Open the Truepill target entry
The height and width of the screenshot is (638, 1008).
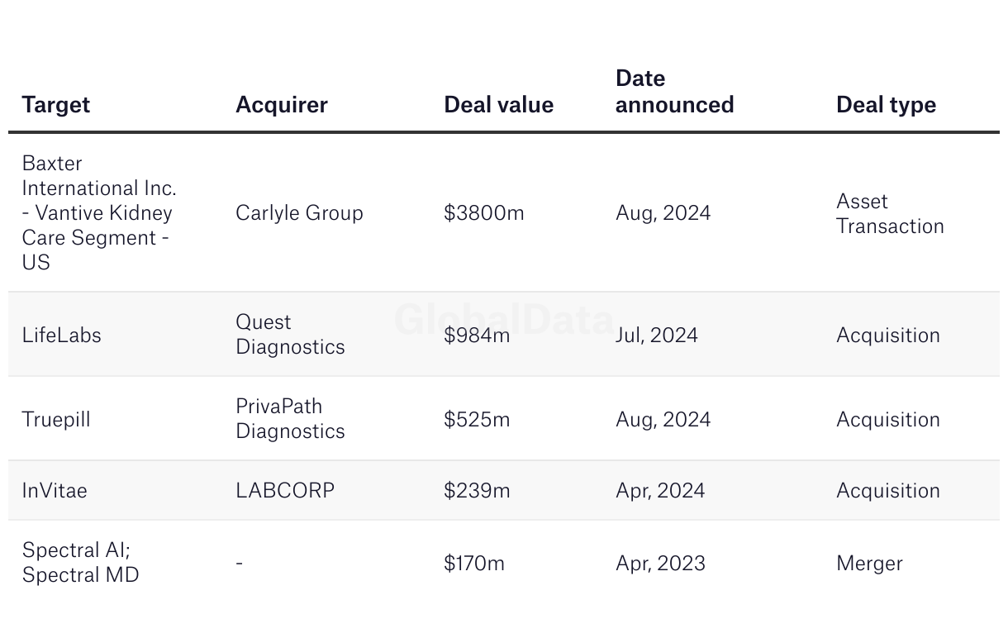(56, 419)
